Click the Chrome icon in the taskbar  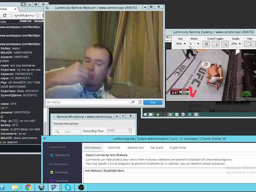tap(28, 187)
